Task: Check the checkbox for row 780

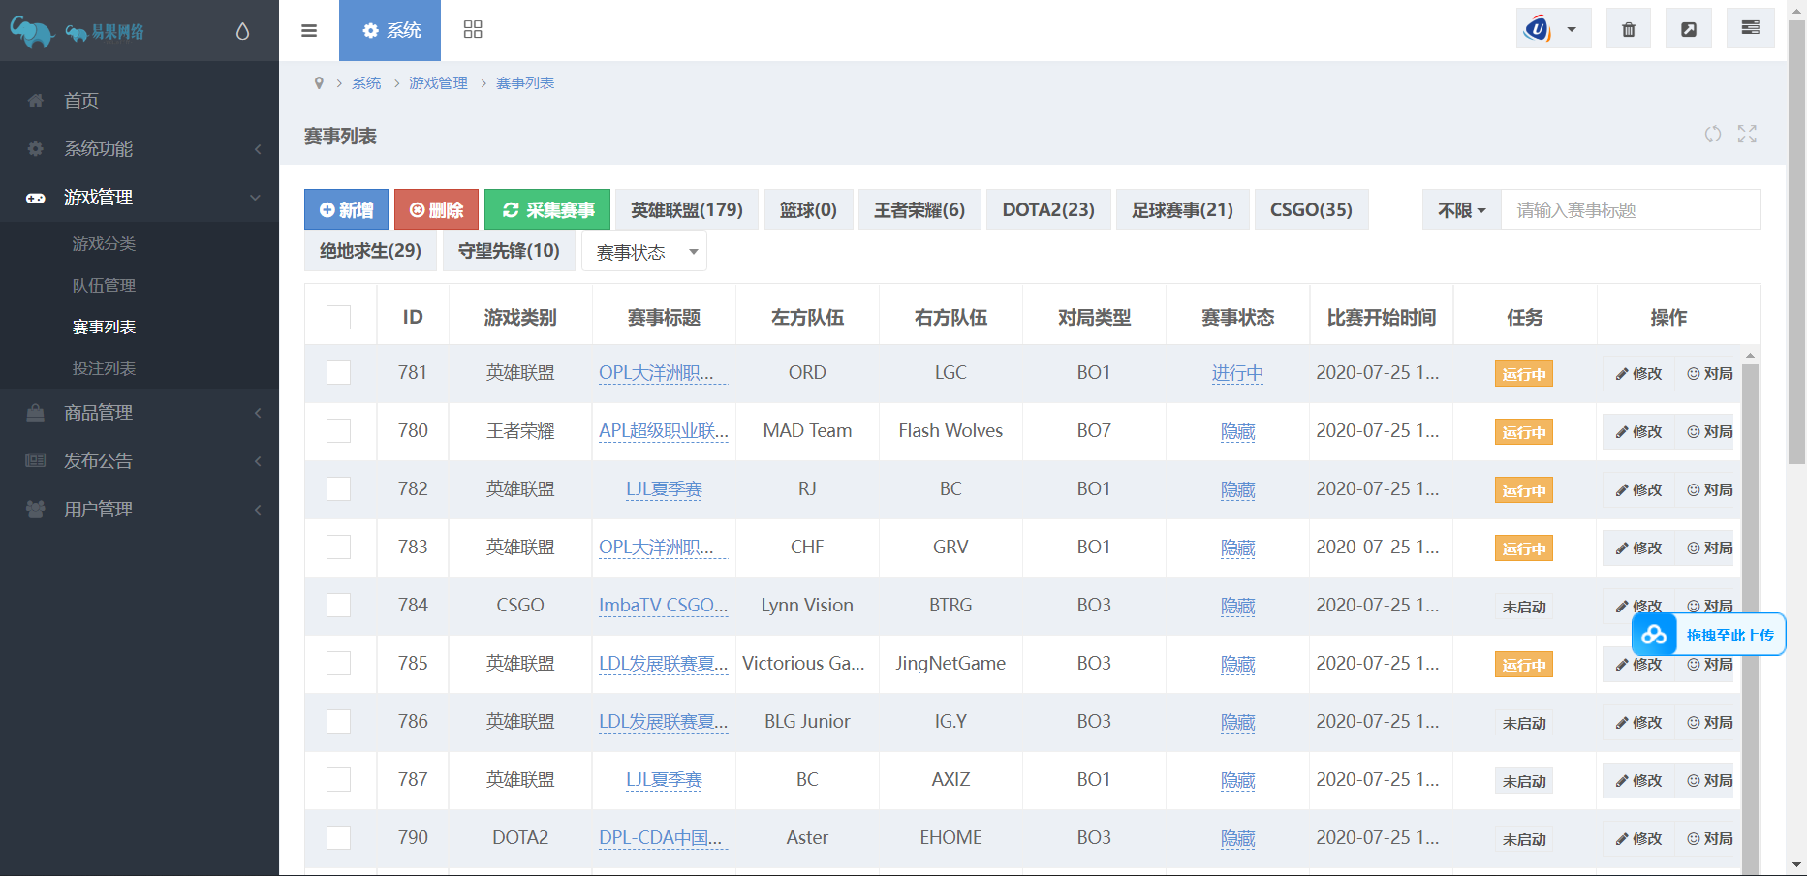Action: 339,431
